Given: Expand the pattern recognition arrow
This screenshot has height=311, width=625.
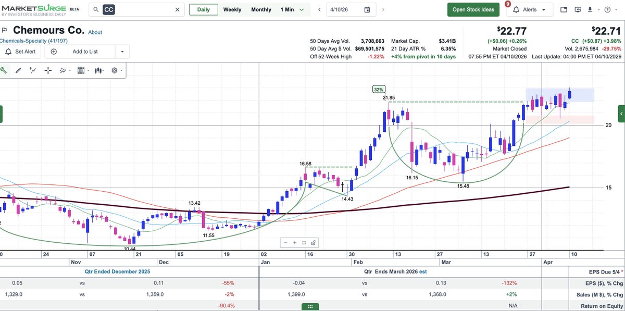Looking at the screenshot, I should point(70,71).
